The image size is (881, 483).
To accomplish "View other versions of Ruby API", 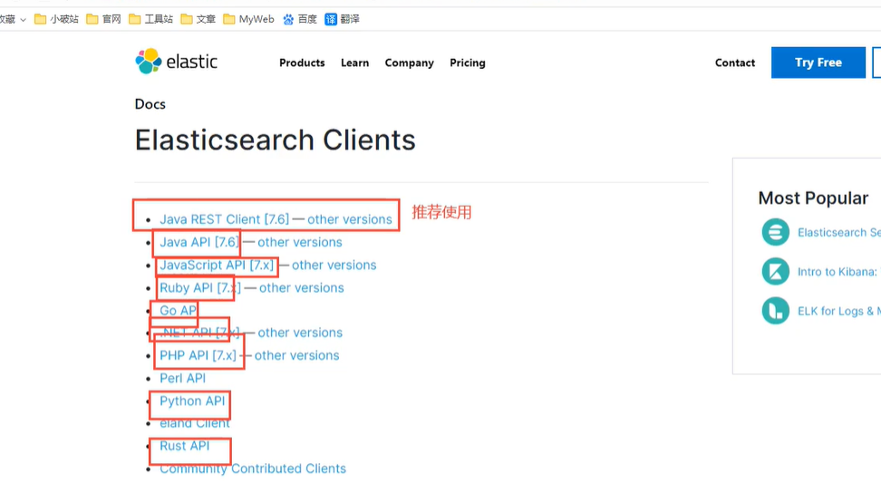I will coord(301,287).
